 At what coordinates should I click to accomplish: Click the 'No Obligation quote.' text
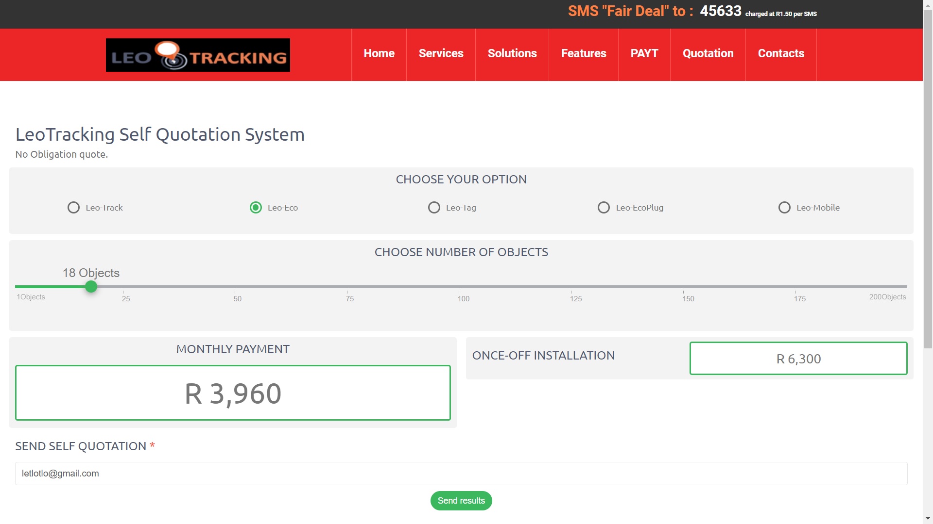(x=62, y=154)
